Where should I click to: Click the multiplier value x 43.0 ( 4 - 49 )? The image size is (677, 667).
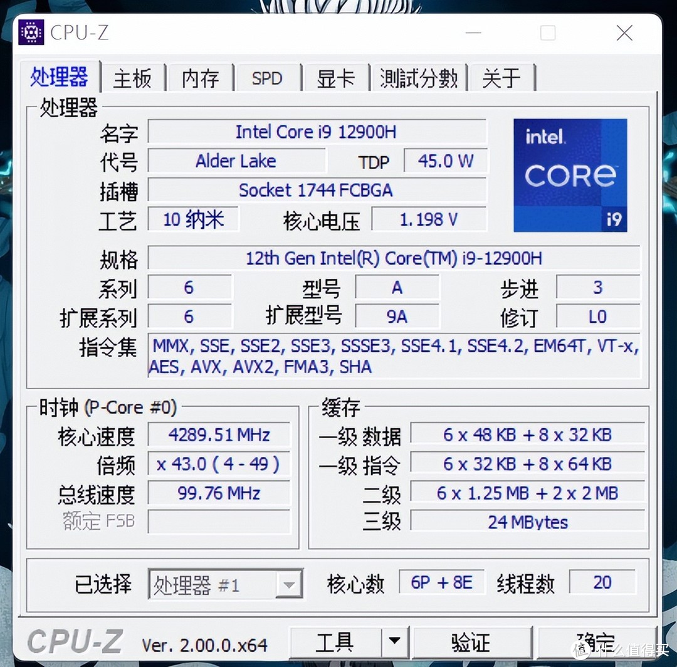point(219,464)
